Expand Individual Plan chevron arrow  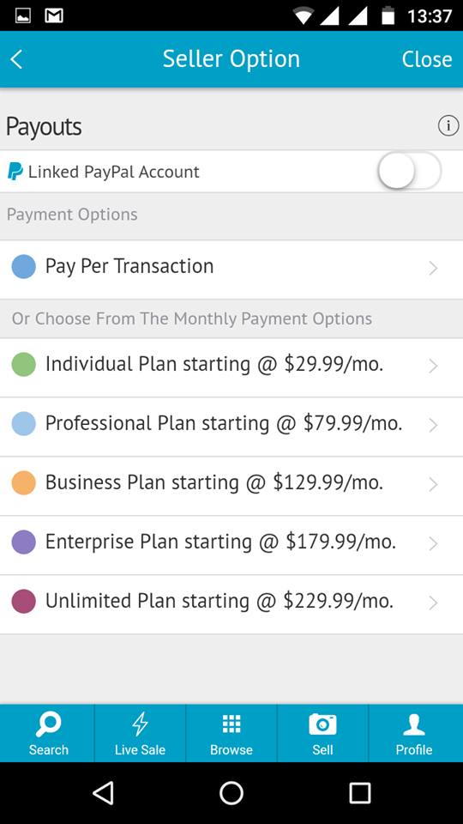tap(433, 367)
